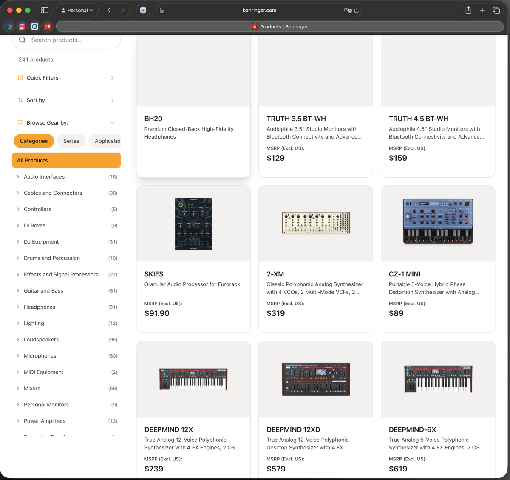
Task: Click the Reader view icon
Action: (x=162, y=10)
